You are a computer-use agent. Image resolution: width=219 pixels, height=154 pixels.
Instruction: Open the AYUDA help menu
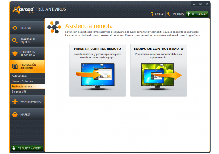pos(157,14)
